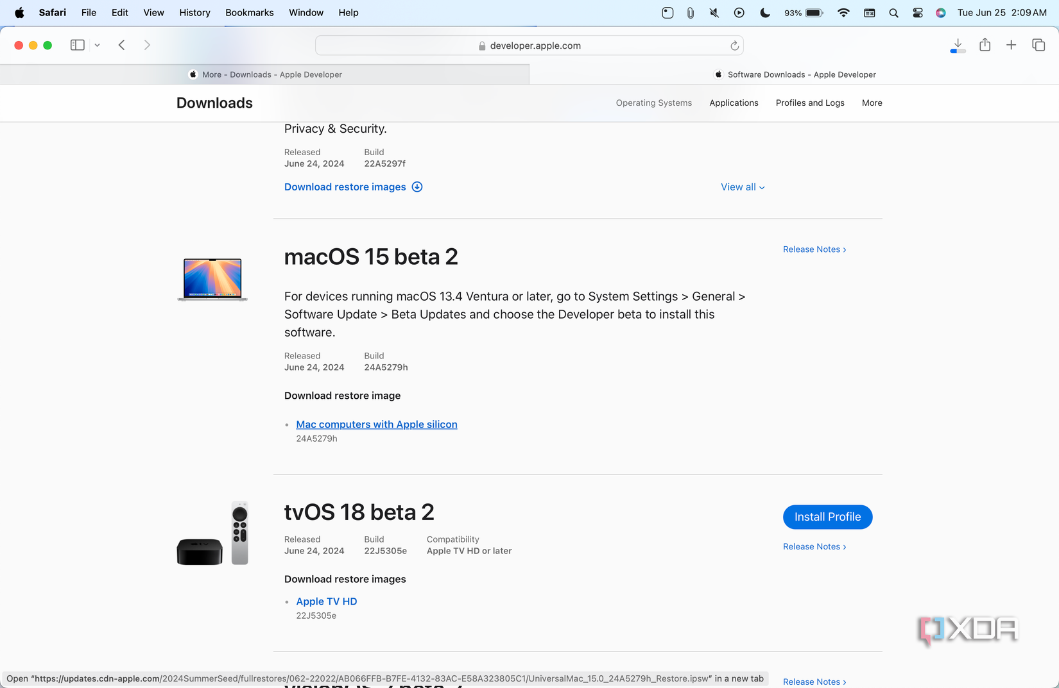Click the Now Playing menu bar icon
Viewport: 1059px width, 688px height.
click(x=739, y=13)
